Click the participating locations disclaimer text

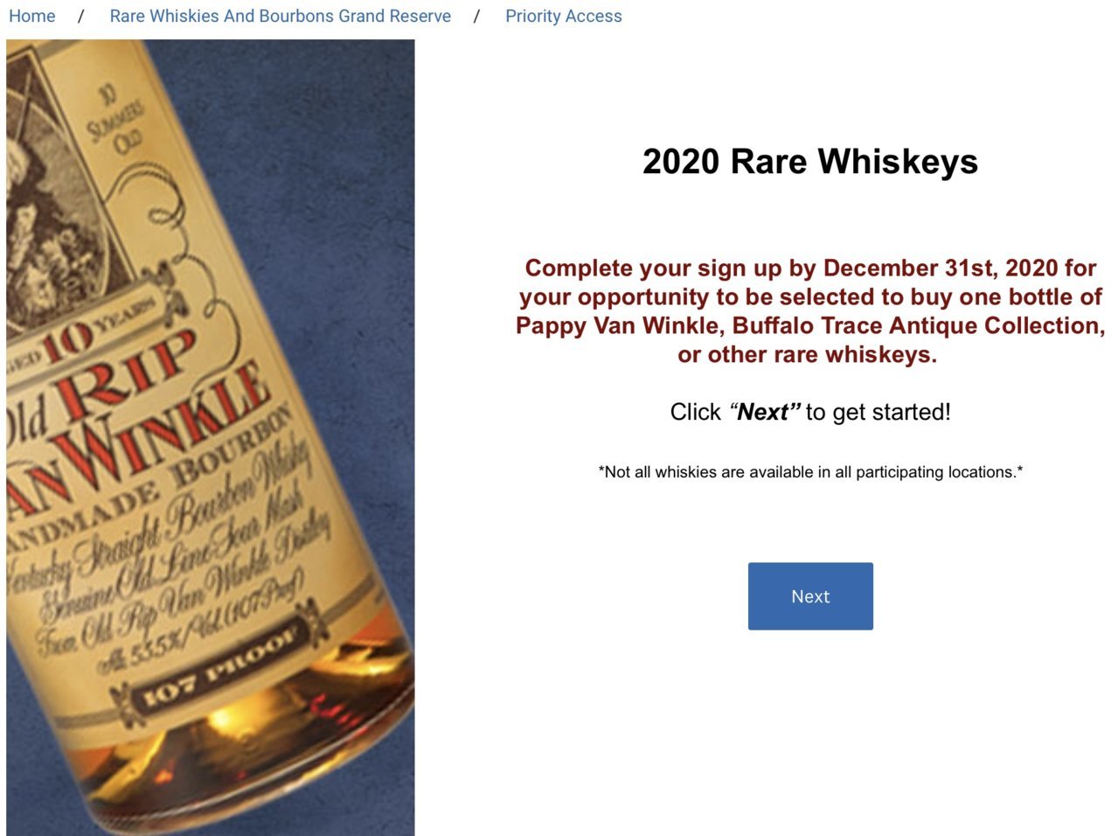[810, 472]
